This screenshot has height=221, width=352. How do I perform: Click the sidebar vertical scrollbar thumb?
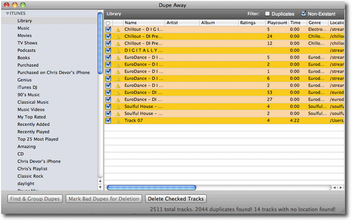(x=100, y=43)
